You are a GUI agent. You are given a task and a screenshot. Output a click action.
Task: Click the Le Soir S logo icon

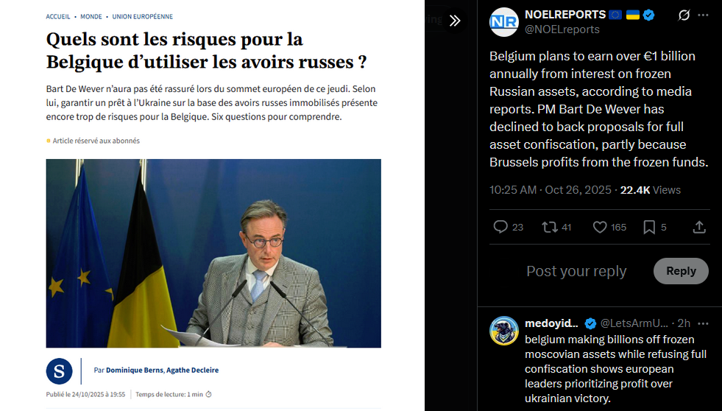59,371
